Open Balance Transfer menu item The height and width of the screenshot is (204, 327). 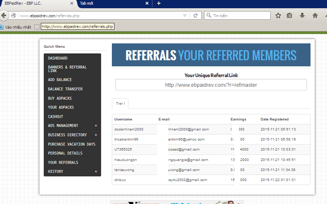[x=65, y=89]
